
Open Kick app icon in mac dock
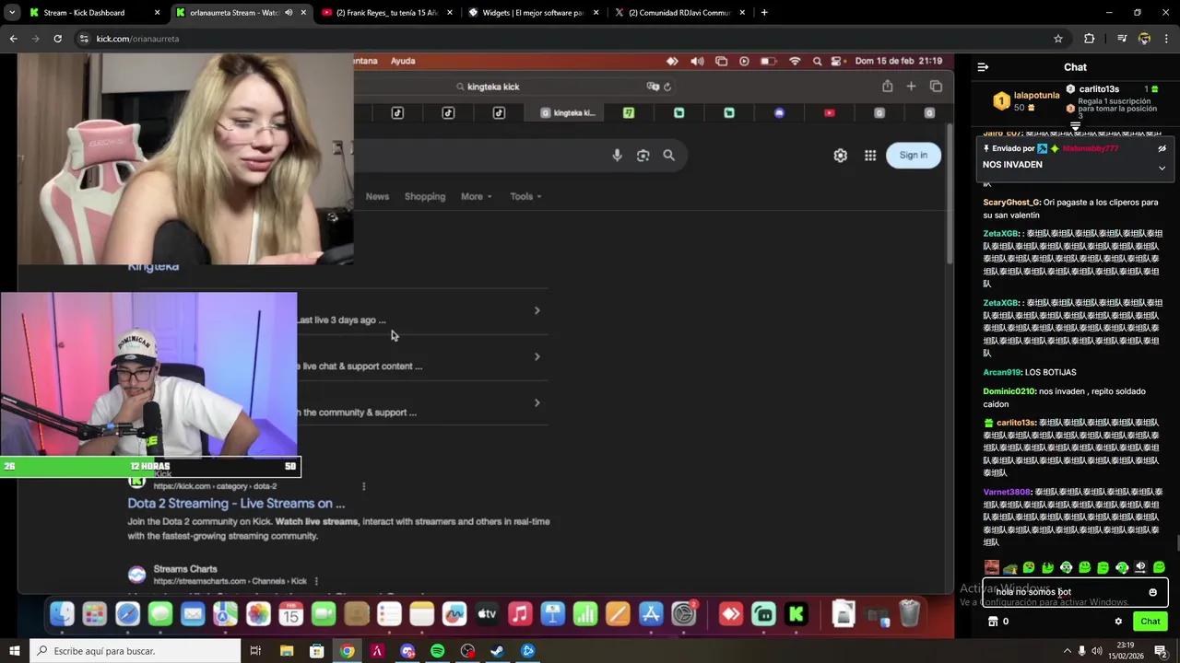[796, 613]
